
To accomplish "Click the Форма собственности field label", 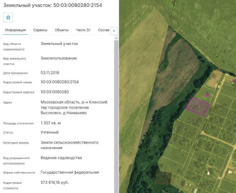I will pyautogui.click(x=19, y=173).
